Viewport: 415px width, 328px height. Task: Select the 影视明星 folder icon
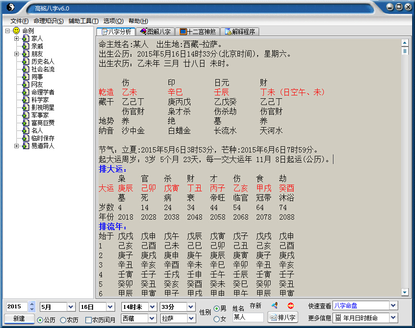(x=25, y=108)
